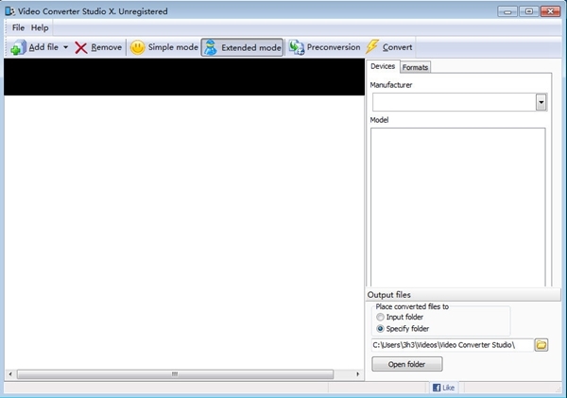Click the Add file toolbar button
Screen dimensions: 567x398
(x=34, y=47)
